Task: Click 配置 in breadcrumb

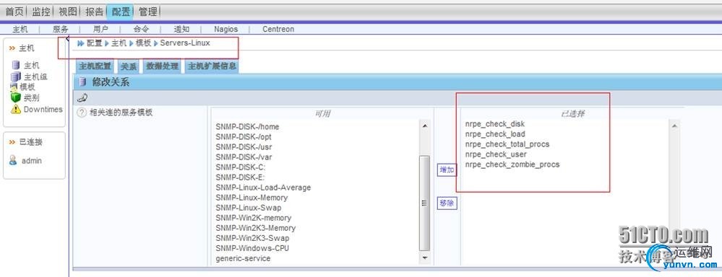Action: [95, 43]
